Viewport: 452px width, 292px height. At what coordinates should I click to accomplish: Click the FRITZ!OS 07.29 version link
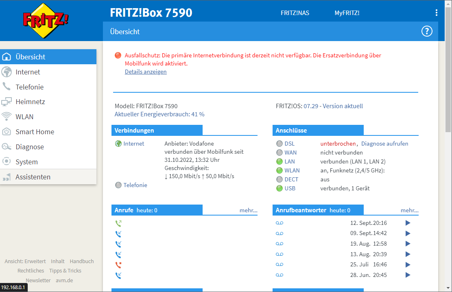tap(333, 106)
